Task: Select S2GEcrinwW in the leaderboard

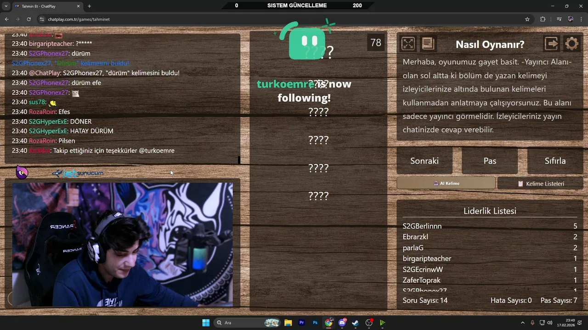Action: 490,269
